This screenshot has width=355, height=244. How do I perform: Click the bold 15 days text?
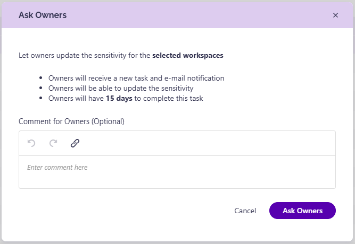coord(119,99)
